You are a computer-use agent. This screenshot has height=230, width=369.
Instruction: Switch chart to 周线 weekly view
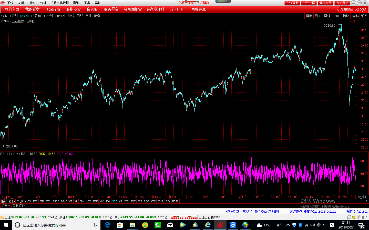pos(80,16)
